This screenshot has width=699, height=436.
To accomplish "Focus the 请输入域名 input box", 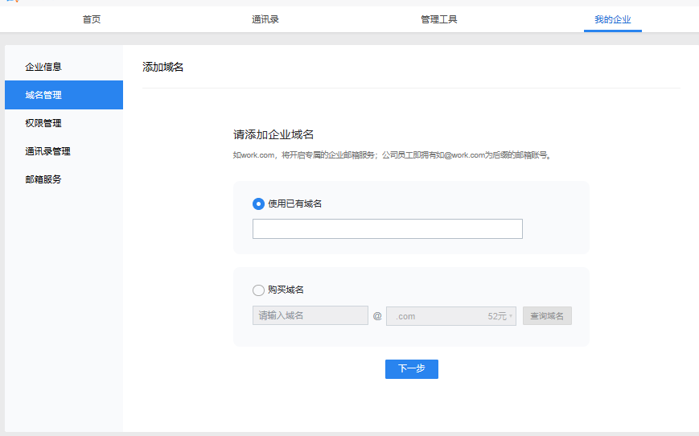I will [310, 316].
